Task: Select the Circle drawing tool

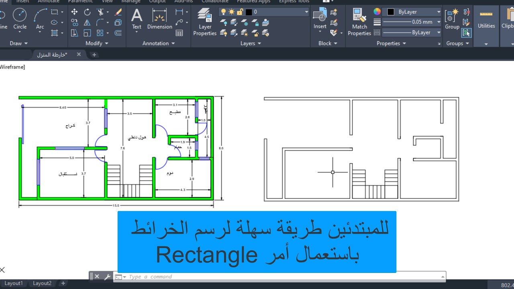Action: point(20,19)
